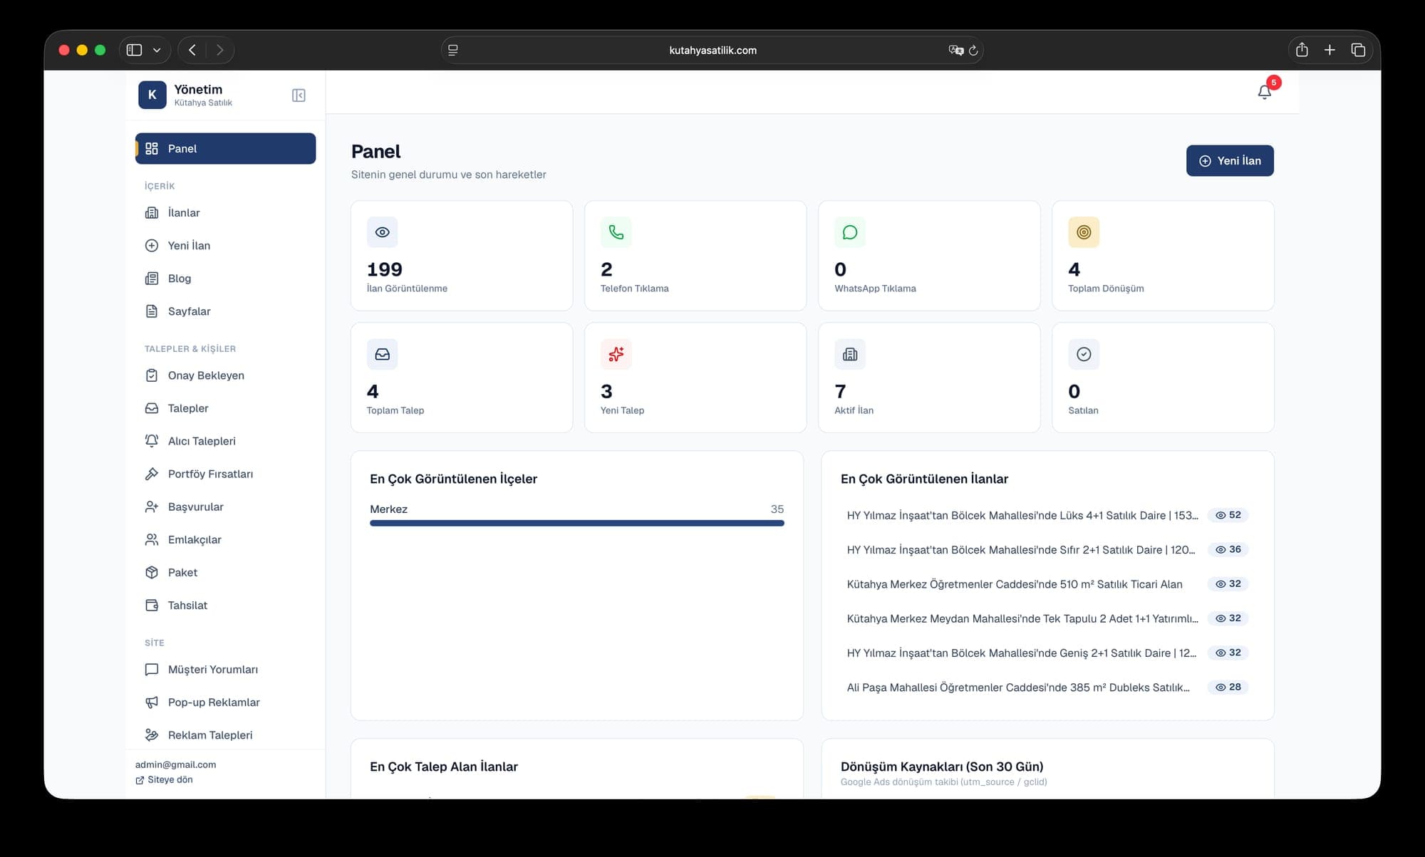
Task: Click the Siteye dön link
Action: [164, 779]
